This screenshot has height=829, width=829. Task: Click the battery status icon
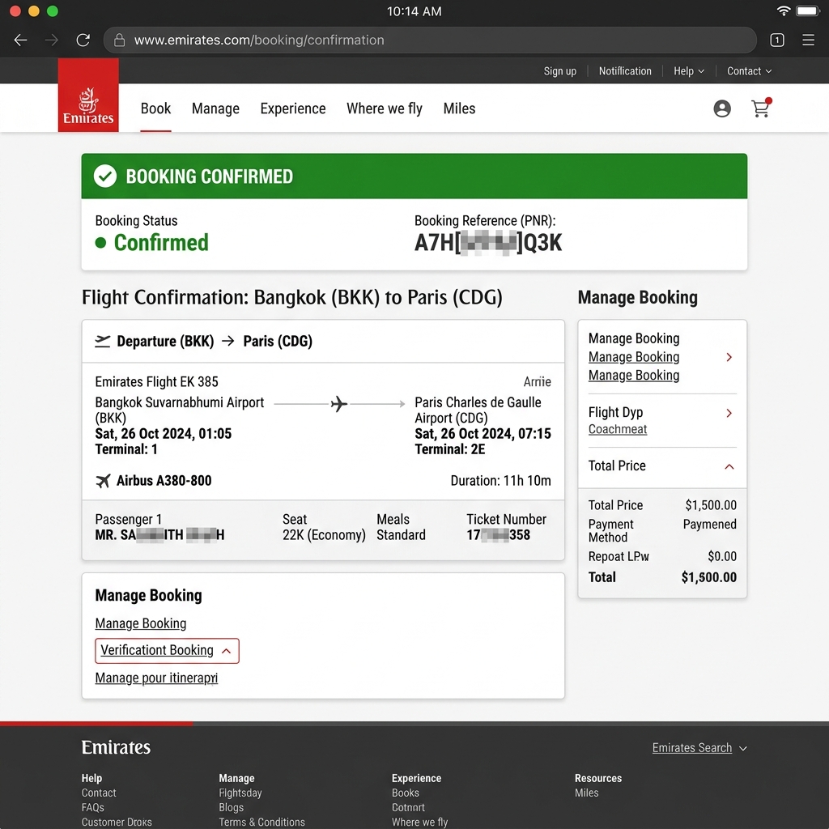[x=807, y=11]
